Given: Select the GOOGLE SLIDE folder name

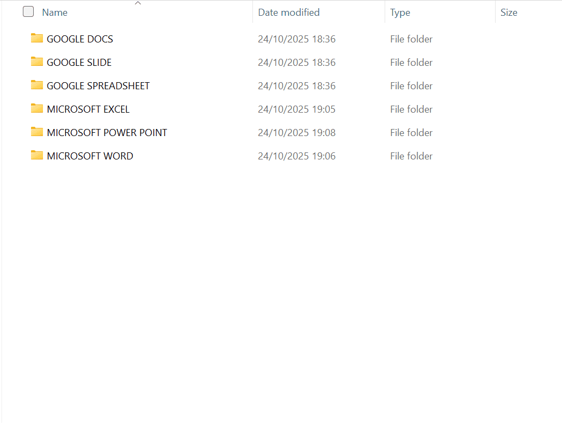Looking at the screenshot, I should (79, 63).
